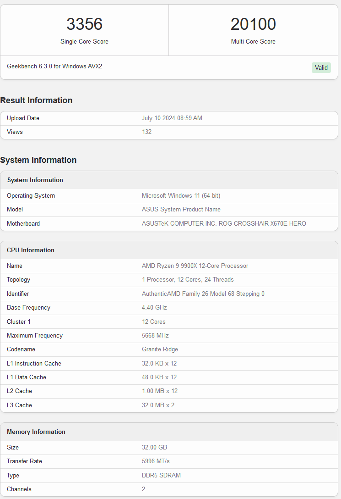Select L3 cache value 32.0 MB x 2
The height and width of the screenshot is (499, 341).
coord(158,405)
